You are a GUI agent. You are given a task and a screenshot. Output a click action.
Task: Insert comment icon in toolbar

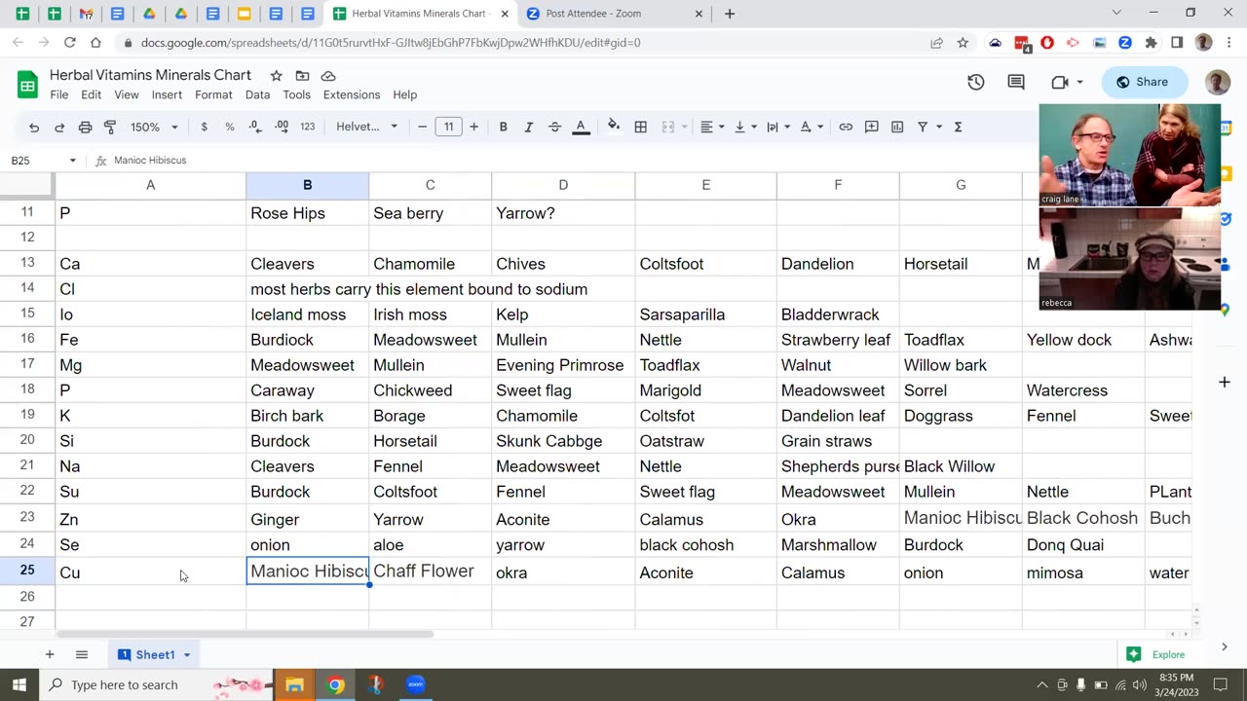872,127
